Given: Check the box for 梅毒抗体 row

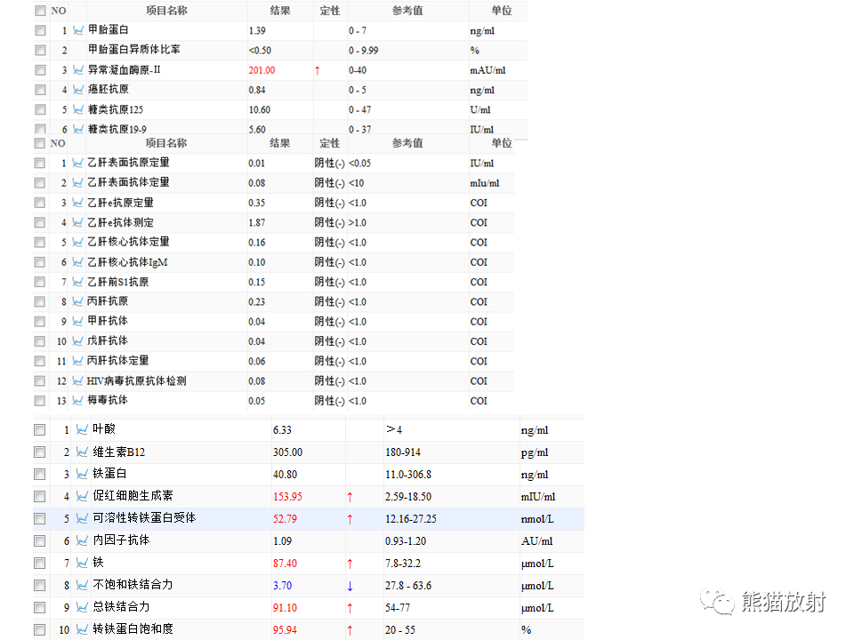Looking at the screenshot, I should coord(40,401).
